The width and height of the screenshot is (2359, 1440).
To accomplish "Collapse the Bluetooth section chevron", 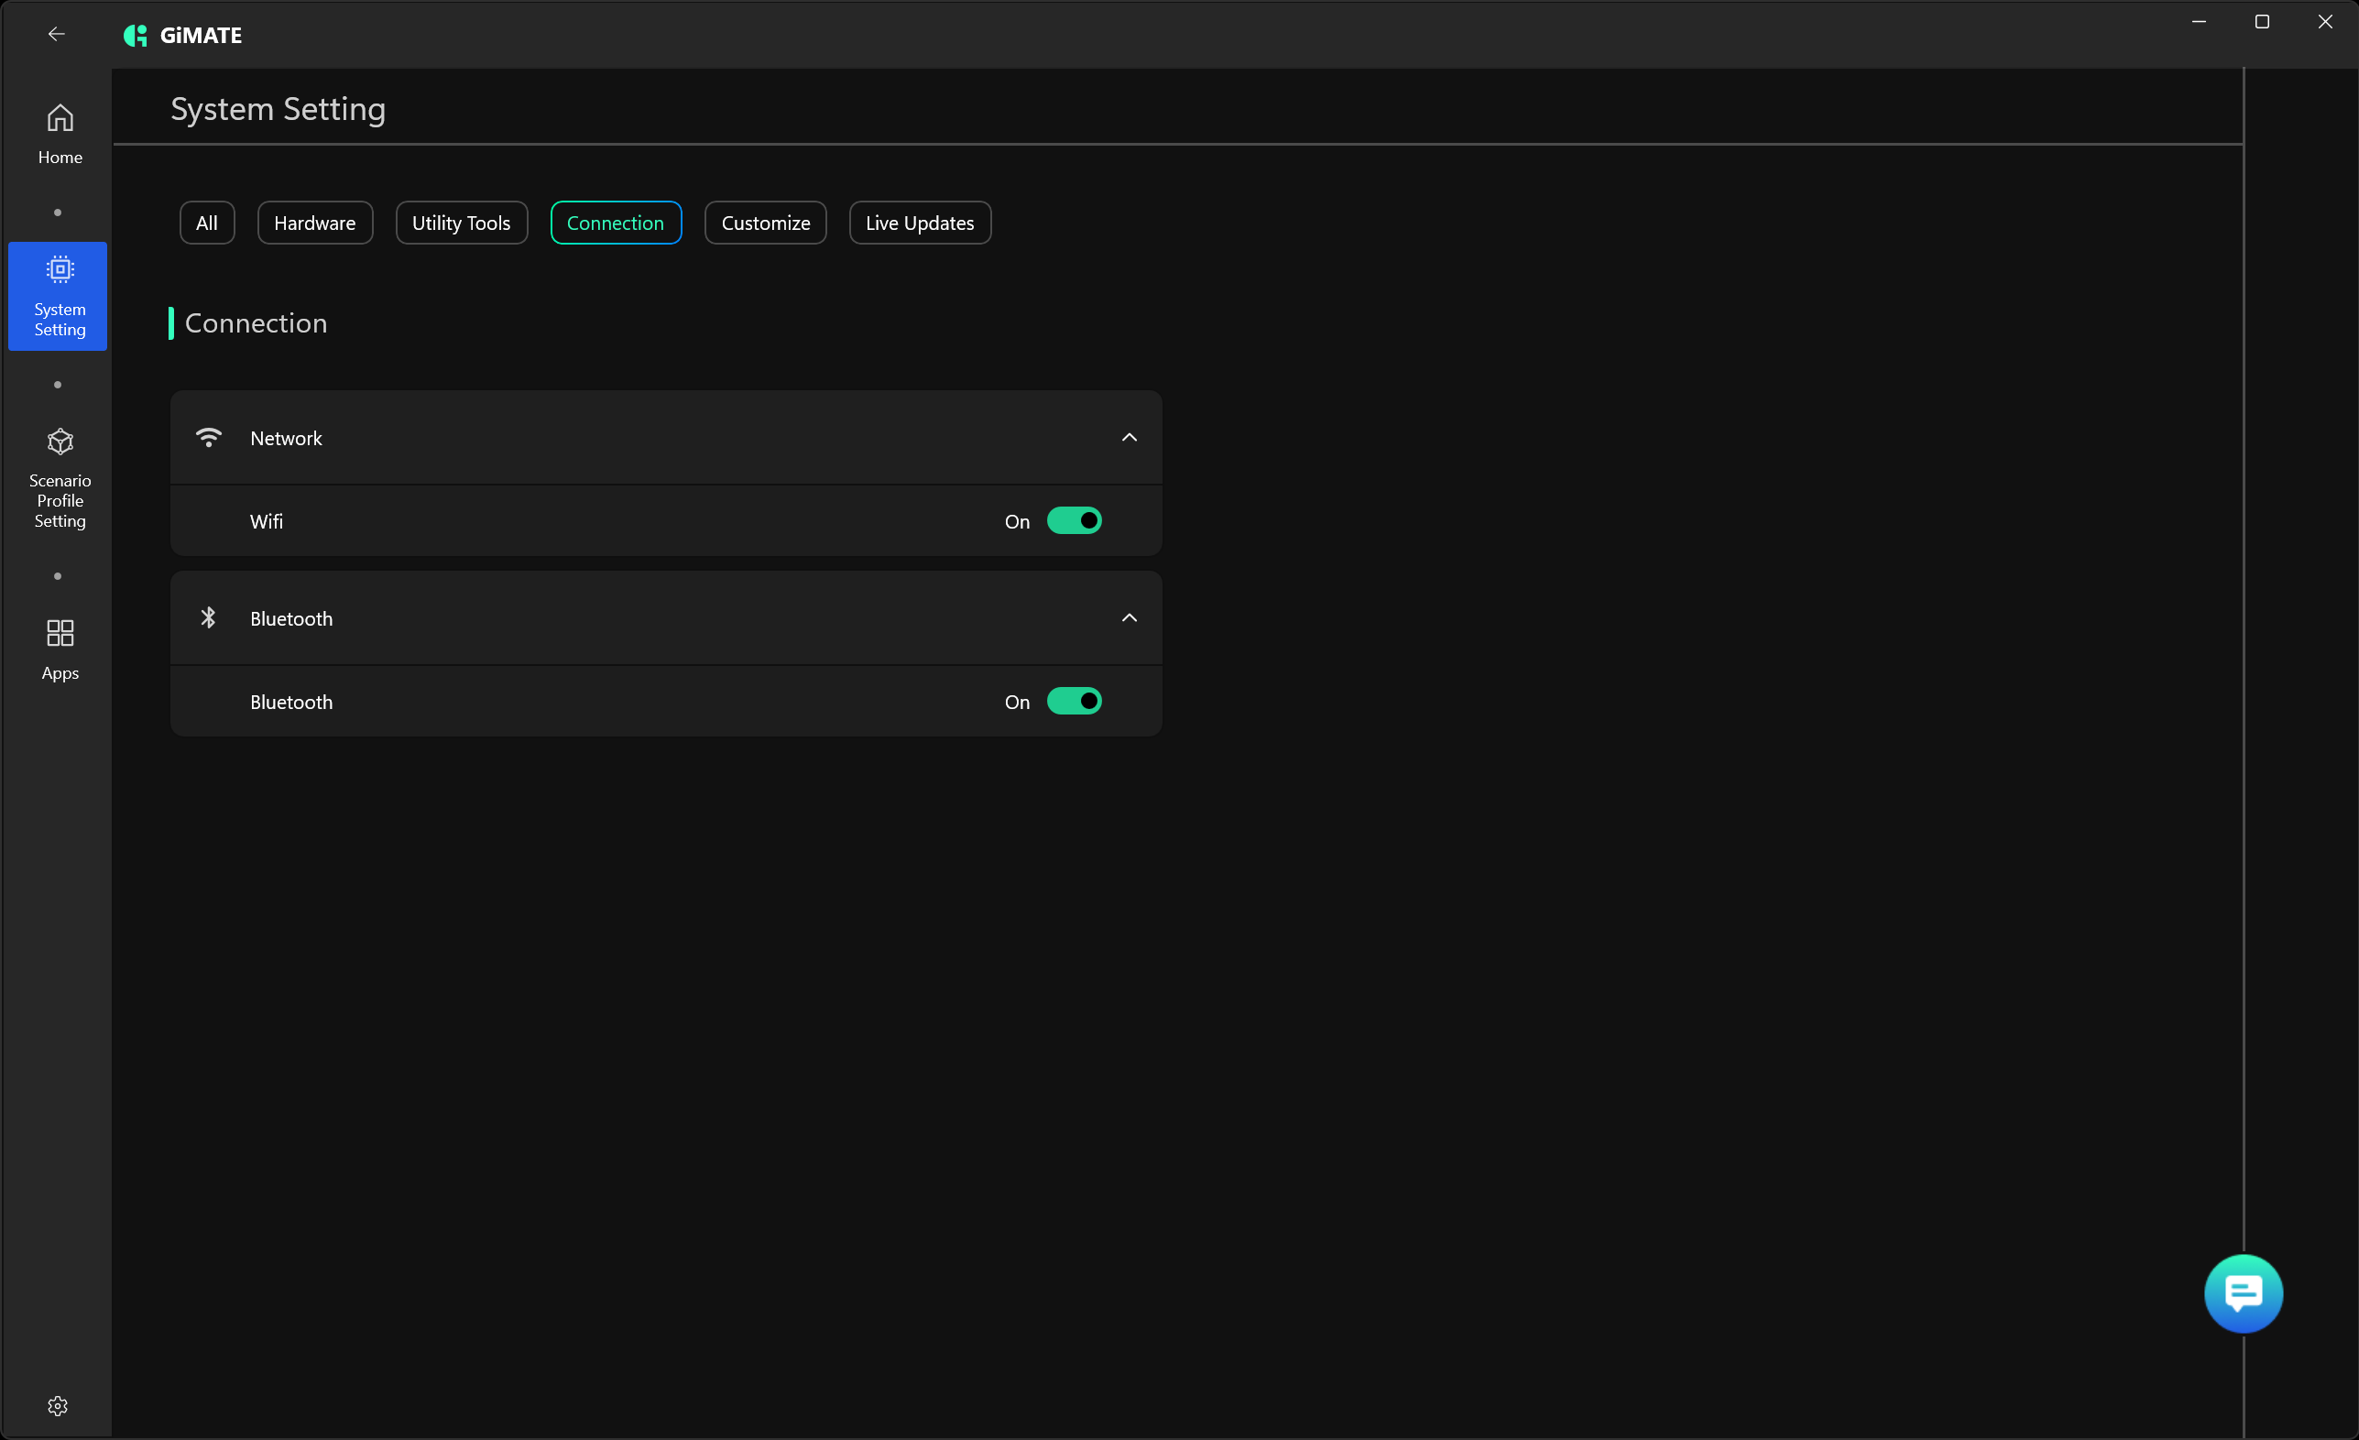I will pos(1129,617).
